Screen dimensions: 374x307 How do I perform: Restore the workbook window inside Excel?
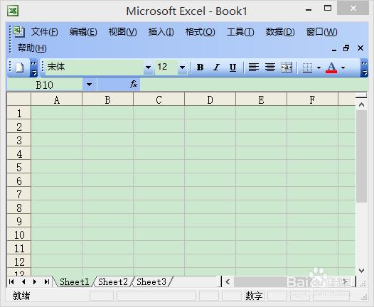tap(346, 48)
